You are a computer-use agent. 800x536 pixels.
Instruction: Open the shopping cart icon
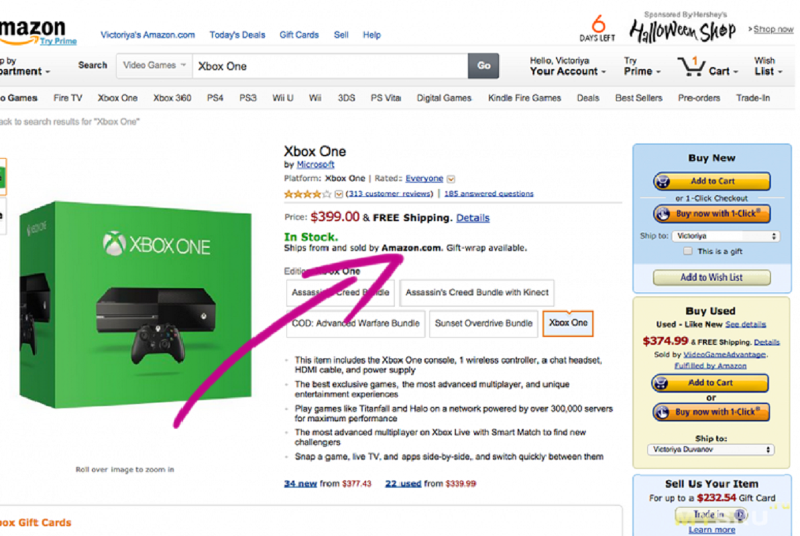pos(691,66)
